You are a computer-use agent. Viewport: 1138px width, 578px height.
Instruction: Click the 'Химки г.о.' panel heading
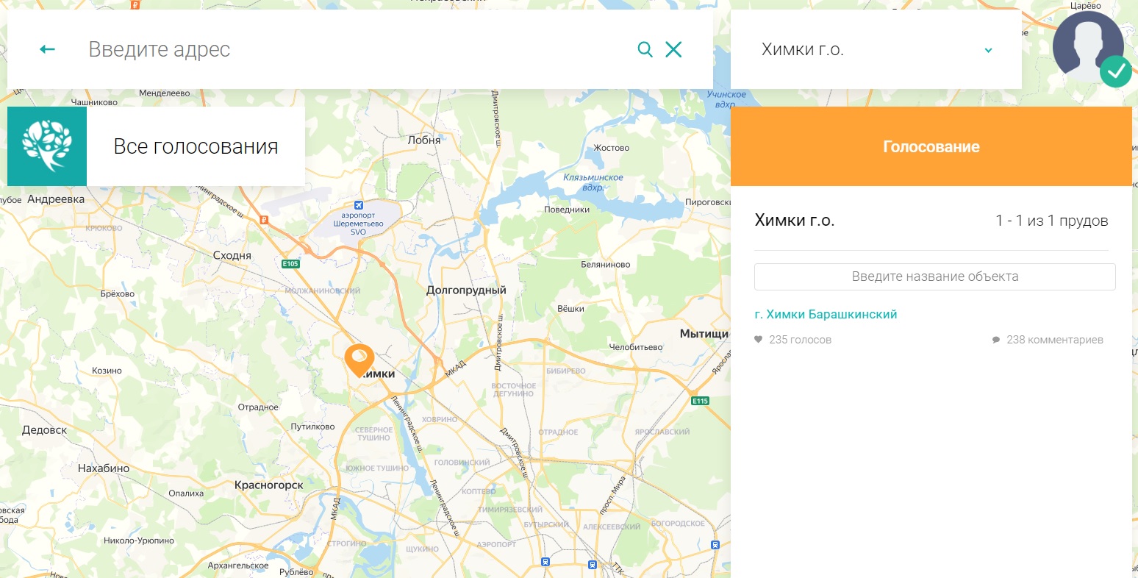click(795, 221)
